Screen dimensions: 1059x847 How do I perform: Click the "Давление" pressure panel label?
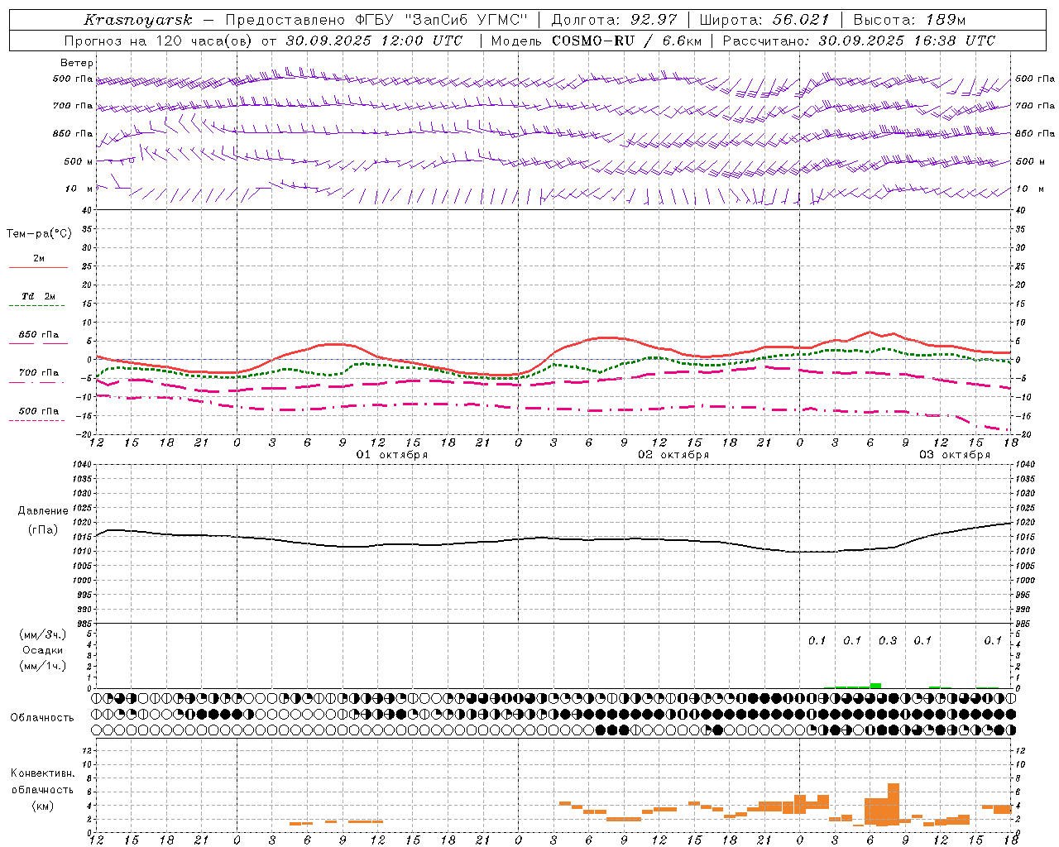point(43,511)
